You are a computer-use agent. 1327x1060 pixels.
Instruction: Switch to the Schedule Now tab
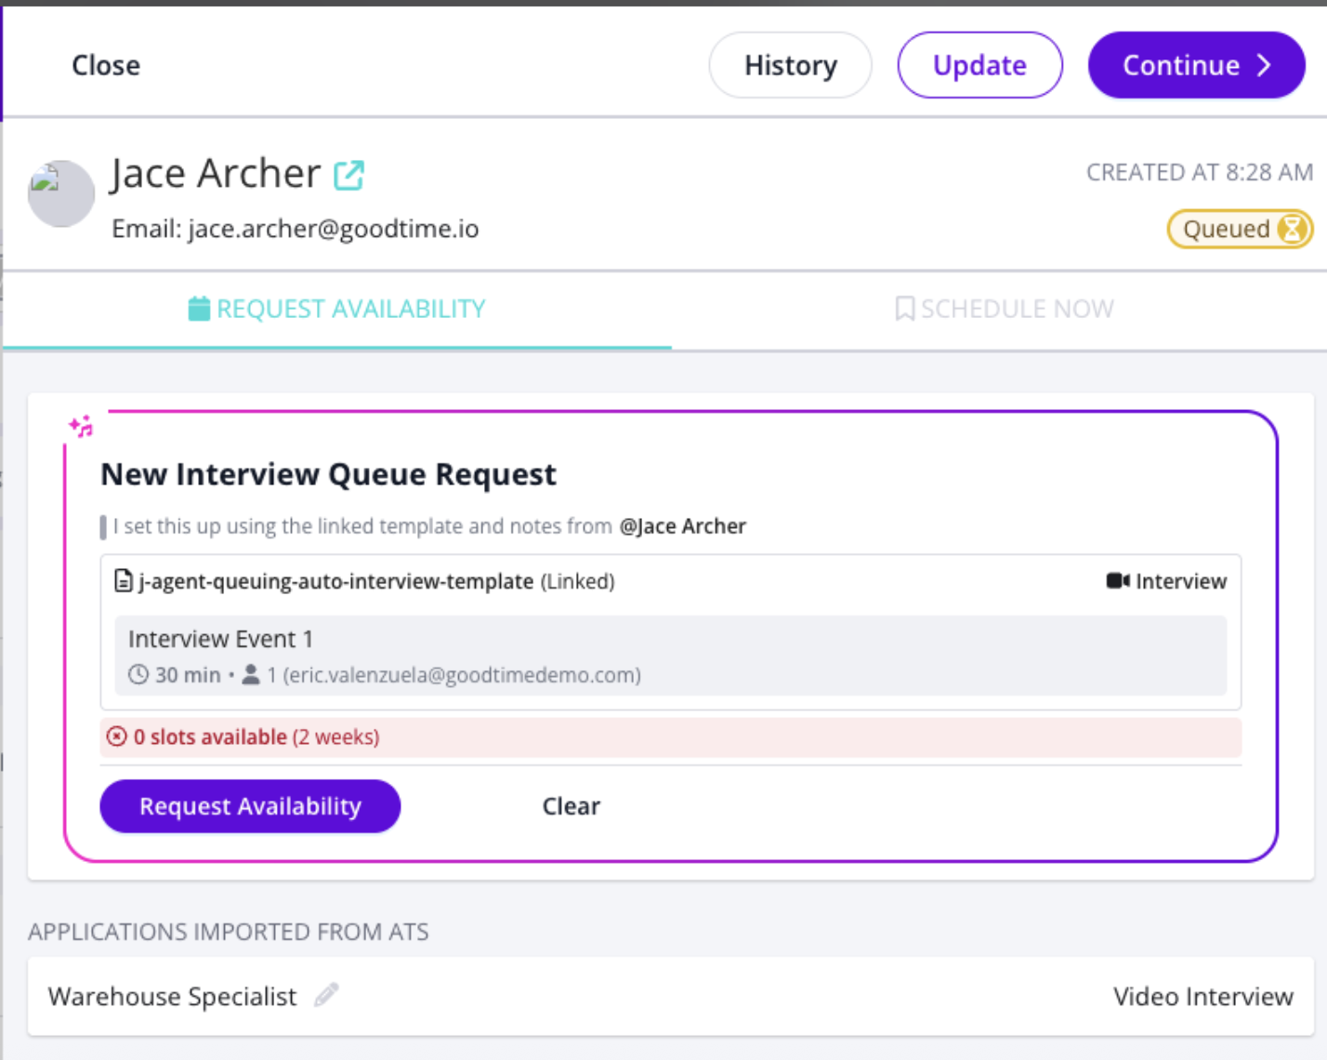[1005, 309]
